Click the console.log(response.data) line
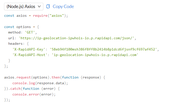 (x=40, y=83)
